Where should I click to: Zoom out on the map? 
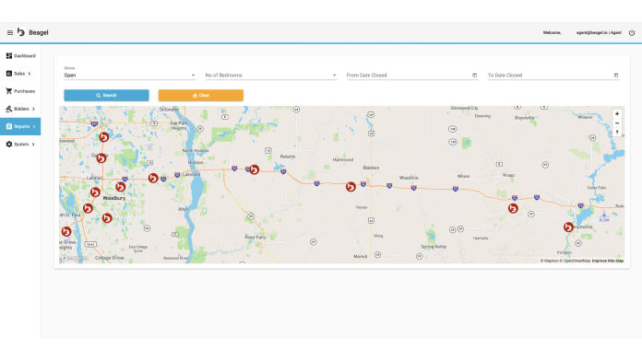617,123
